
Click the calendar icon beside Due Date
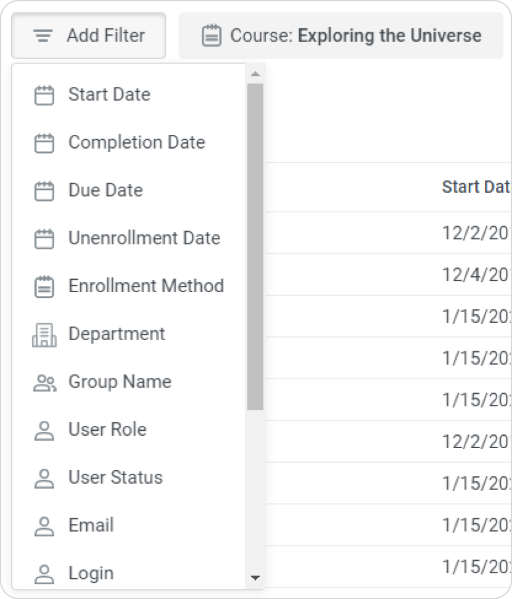coord(44,190)
